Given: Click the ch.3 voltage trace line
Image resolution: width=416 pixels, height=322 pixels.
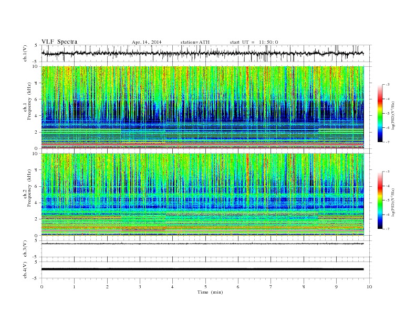Looking at the screenshot, I should click(x=202, y=244).
